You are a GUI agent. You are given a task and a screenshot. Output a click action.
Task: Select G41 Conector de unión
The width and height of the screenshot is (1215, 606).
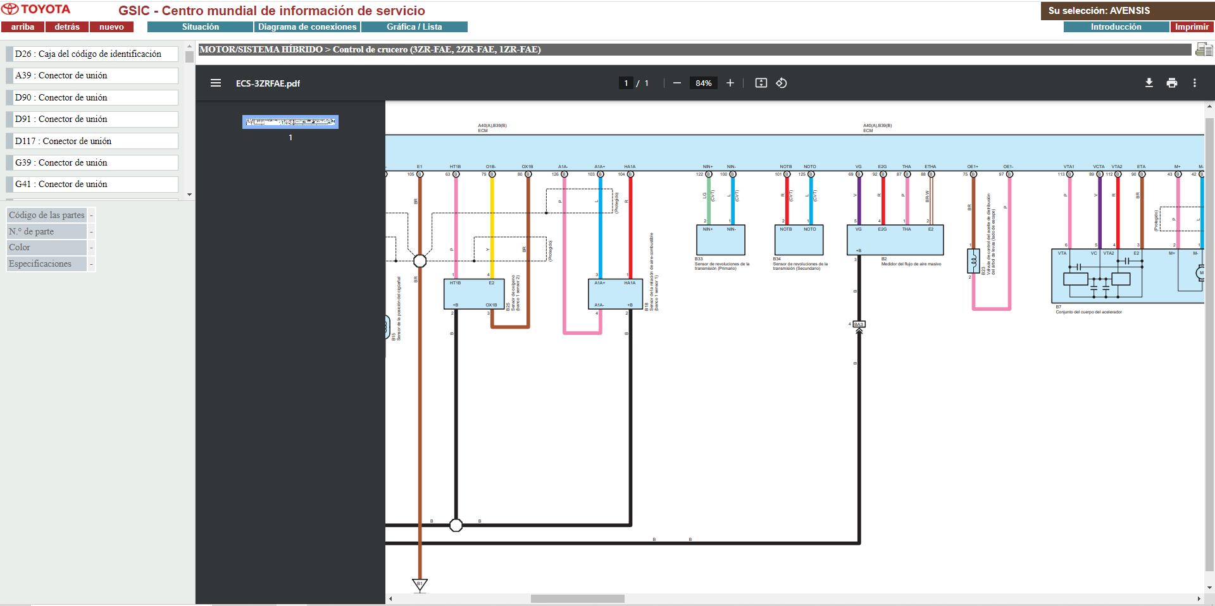(x=92, y=185)
